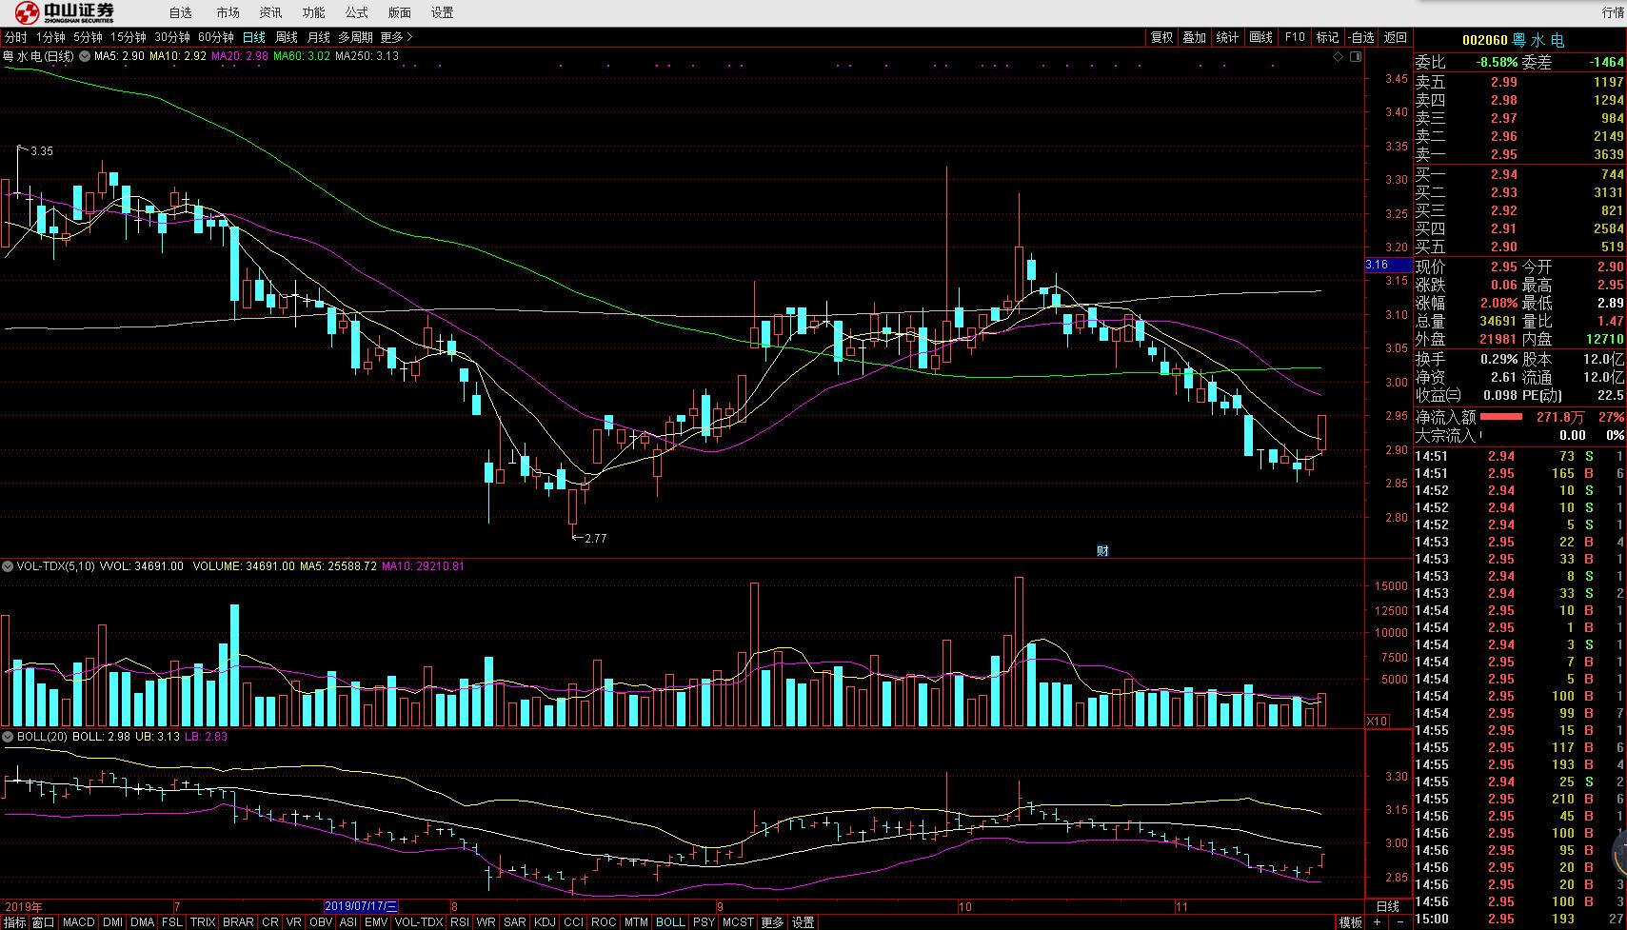
Task: Remove stock via -自选 button
Action: (1361, 37)
